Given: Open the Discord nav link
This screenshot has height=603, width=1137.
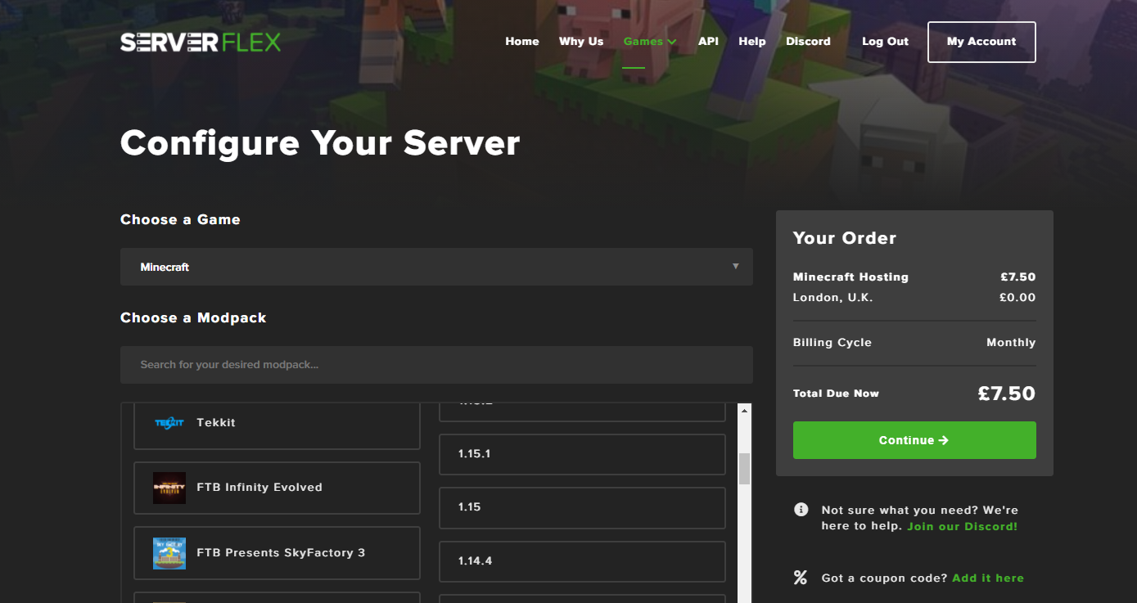Looking at the screenshot, I should 808,42.
